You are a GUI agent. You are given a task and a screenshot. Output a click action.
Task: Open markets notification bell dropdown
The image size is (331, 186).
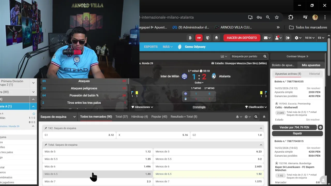239,117
